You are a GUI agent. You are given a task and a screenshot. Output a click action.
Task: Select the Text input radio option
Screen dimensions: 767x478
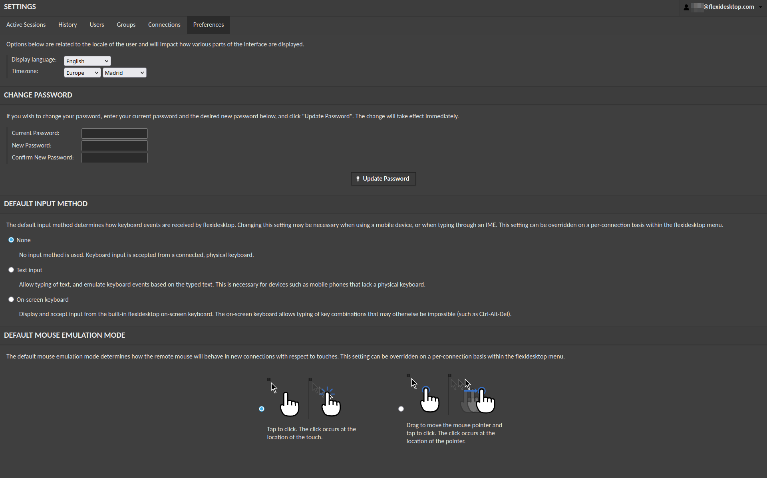point(11,270)
